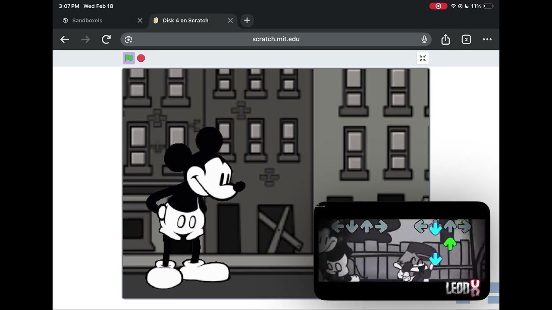Tap the battery status indicator
The image size is (552, 310).
coord(488,6)
